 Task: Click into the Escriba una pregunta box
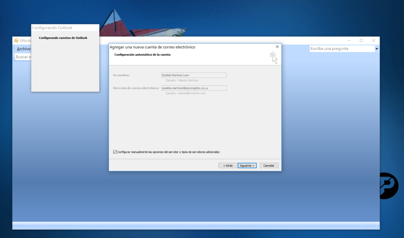click(x=342, y=49)
